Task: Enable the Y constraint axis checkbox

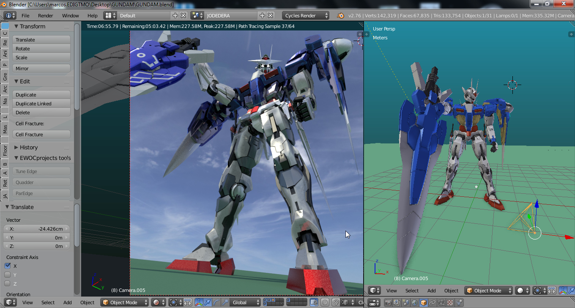Action: [7, 275]
